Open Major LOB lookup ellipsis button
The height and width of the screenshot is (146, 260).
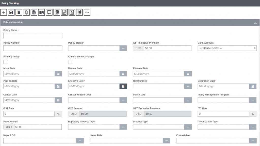click(80, 141)
